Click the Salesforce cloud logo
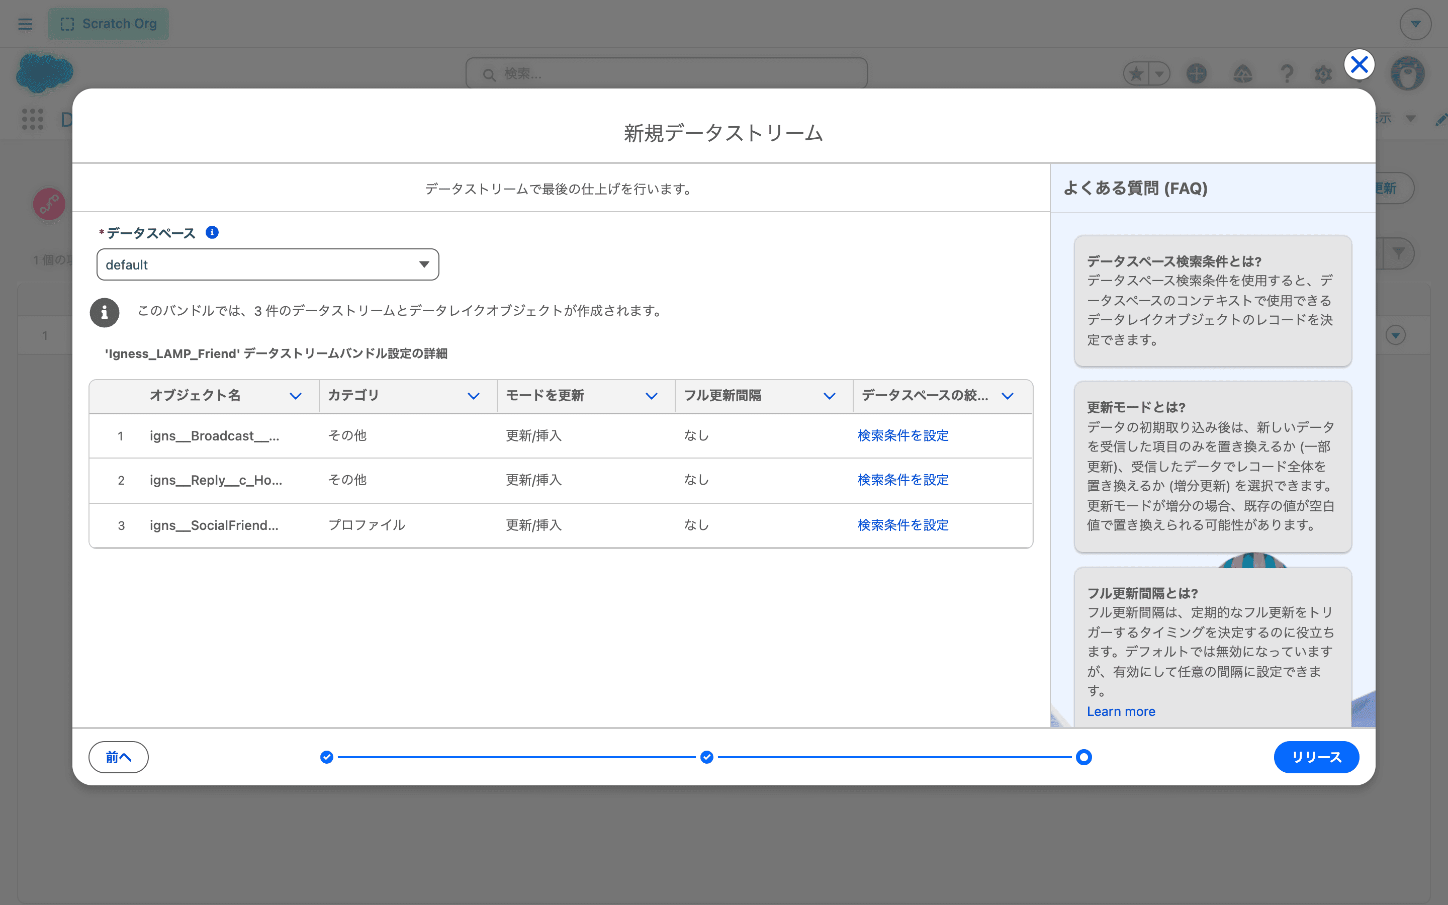Image resolution: width=1448 pixels, height=905 pixels. (x=44, y=73)
